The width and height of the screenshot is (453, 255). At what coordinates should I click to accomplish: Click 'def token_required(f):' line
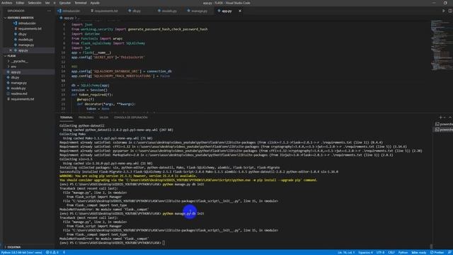92,94
